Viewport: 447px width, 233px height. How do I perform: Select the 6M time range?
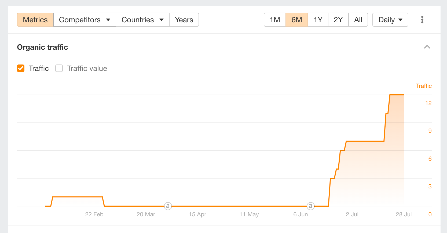tap(296, 20)
